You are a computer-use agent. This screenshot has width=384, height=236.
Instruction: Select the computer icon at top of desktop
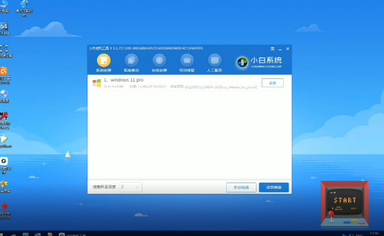[x=4, y=6]
